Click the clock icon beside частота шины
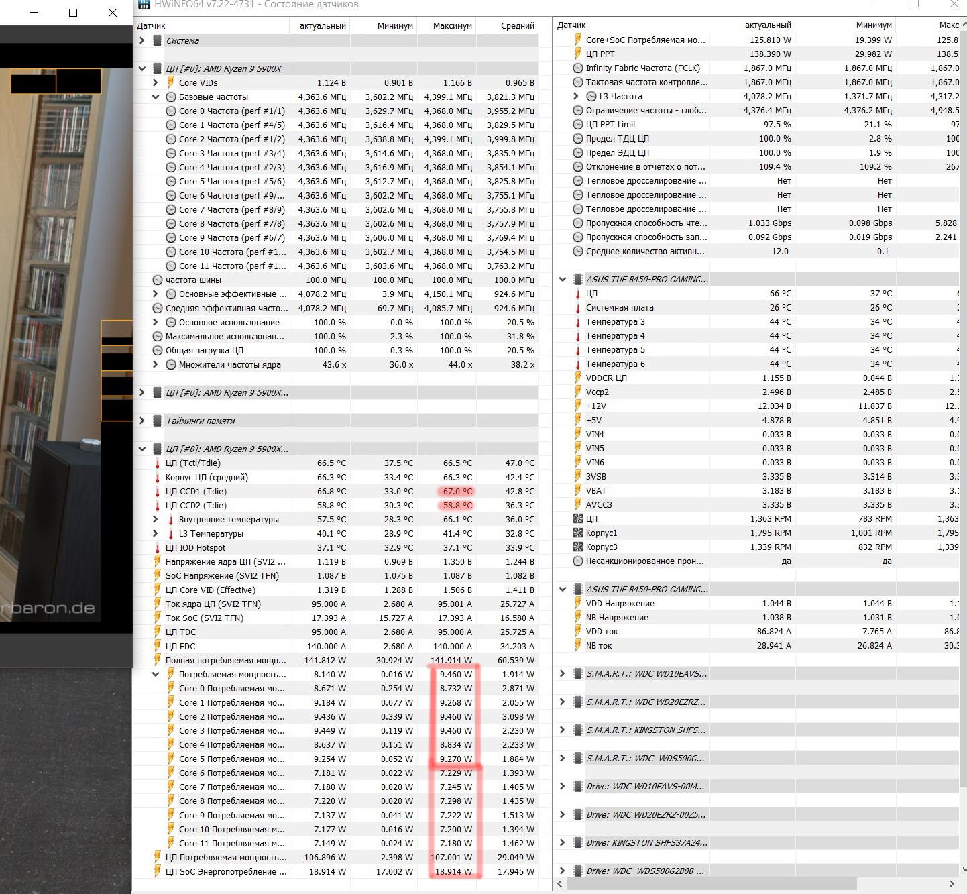 click(x=158, y=280)
